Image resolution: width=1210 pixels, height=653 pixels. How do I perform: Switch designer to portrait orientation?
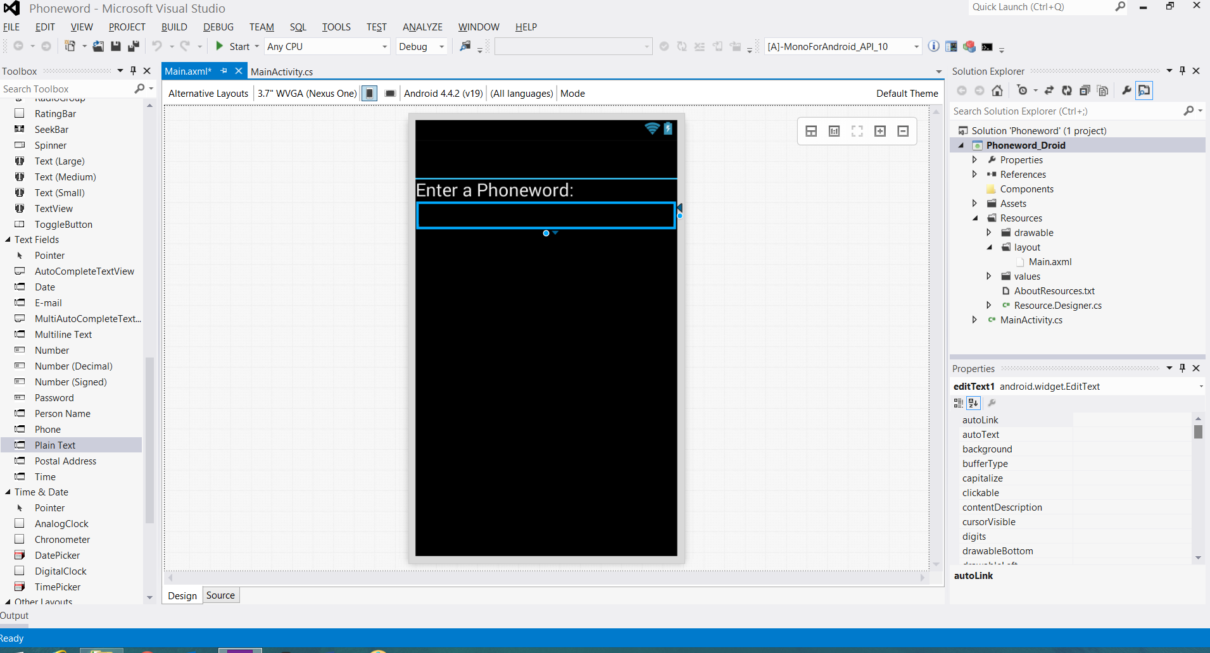370,94
